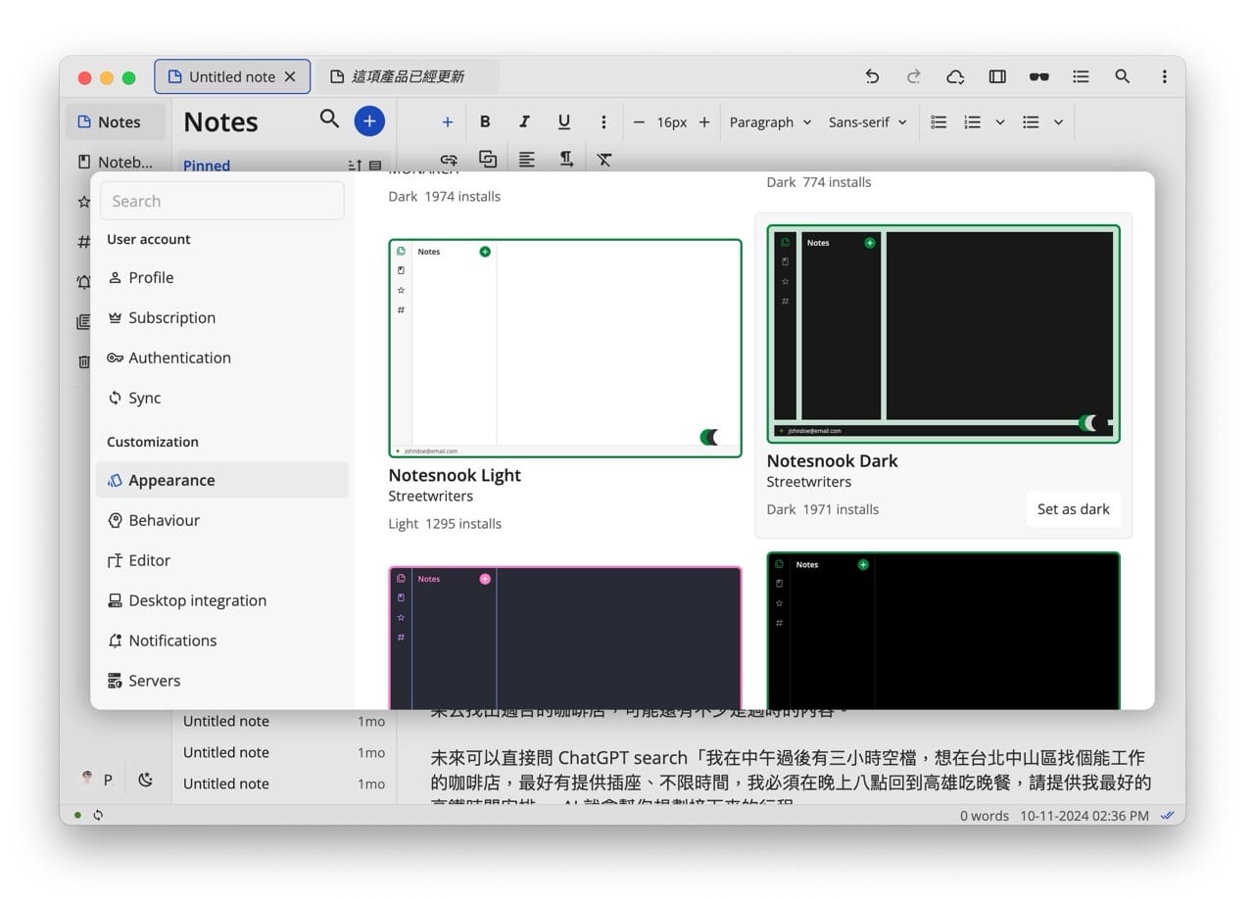Screen dimensions: 1254x901
Task: Select the Notesnook Dark theme preview
Action: tap(943, 334)
